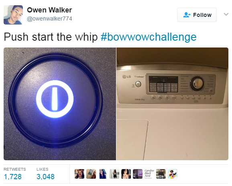Open the mirror selfie black skirt avatar
This screenshot has width=232, height=186.
pyautogui.click(x=114, y=174)
